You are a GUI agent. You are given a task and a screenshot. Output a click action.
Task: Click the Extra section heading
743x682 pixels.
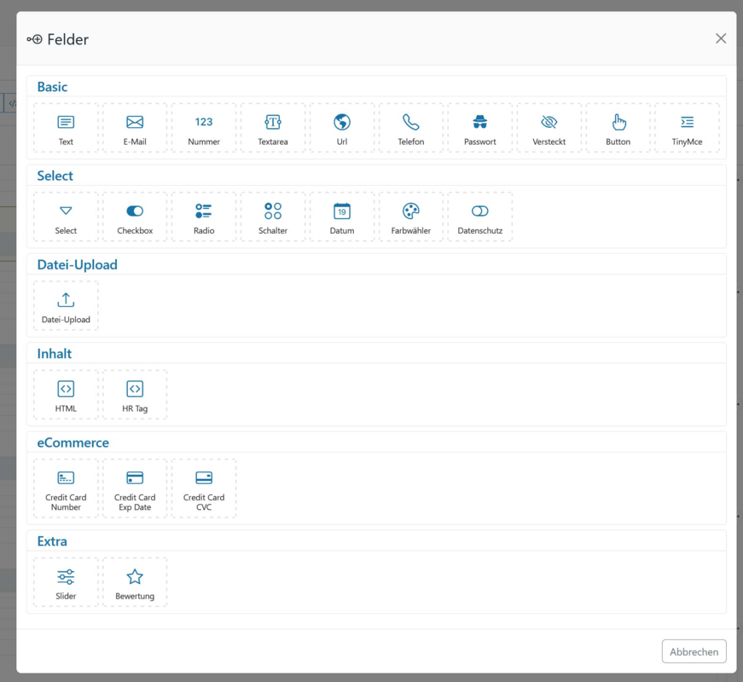pyautogui.click(x=52, y=541)
